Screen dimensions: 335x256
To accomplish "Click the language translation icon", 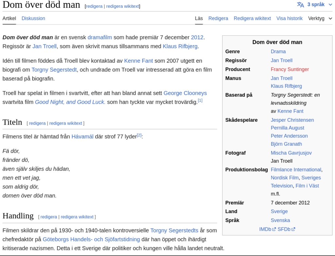I will tap(300, 5).
